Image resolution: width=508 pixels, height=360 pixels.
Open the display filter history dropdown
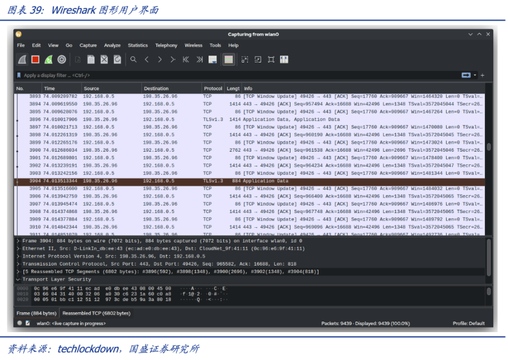click(x=475, y=76)
